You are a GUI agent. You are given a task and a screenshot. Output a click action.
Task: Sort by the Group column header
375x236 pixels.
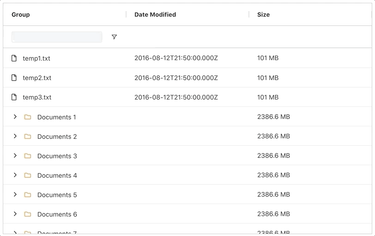click(21, 15)
